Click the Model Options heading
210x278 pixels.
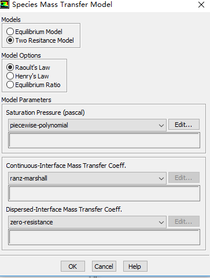(x=21, y=55)
